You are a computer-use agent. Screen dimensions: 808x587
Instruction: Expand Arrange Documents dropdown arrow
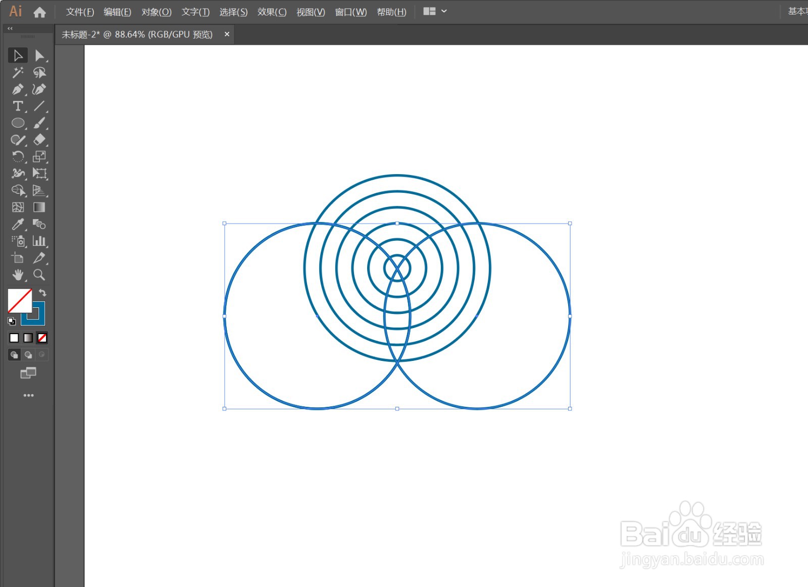[x=444, y=11]
